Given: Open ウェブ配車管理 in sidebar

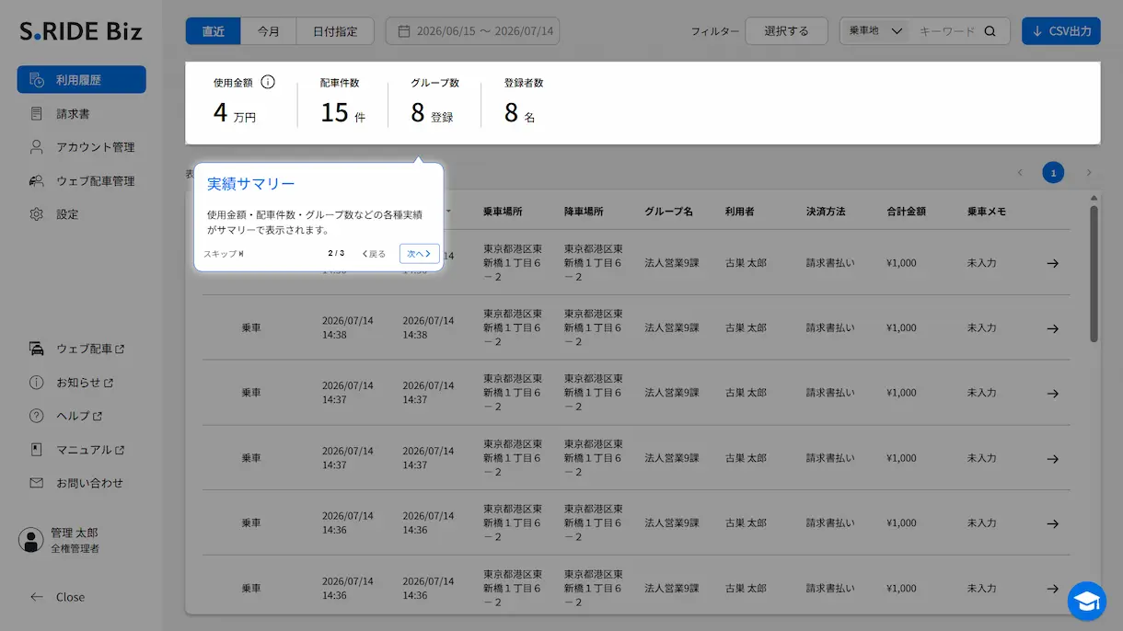Looking at the screenshot, I should (x=81, y=181).
